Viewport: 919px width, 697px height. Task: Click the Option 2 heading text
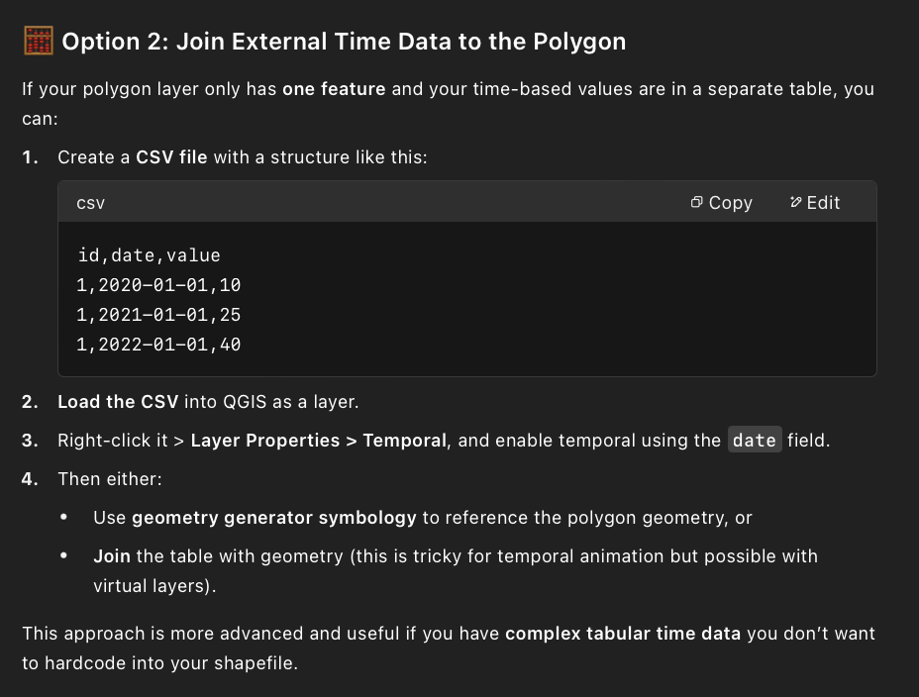[344, 42]
